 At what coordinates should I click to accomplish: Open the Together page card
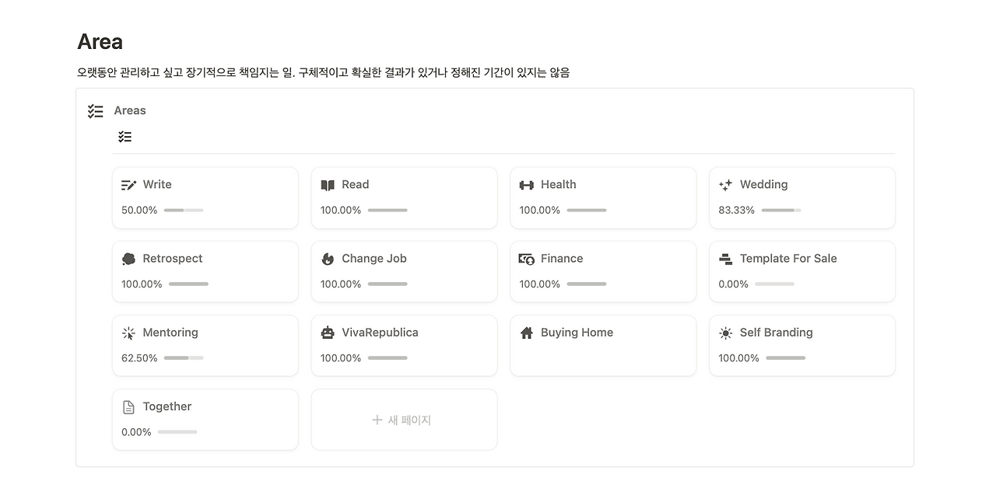point(205,420)
